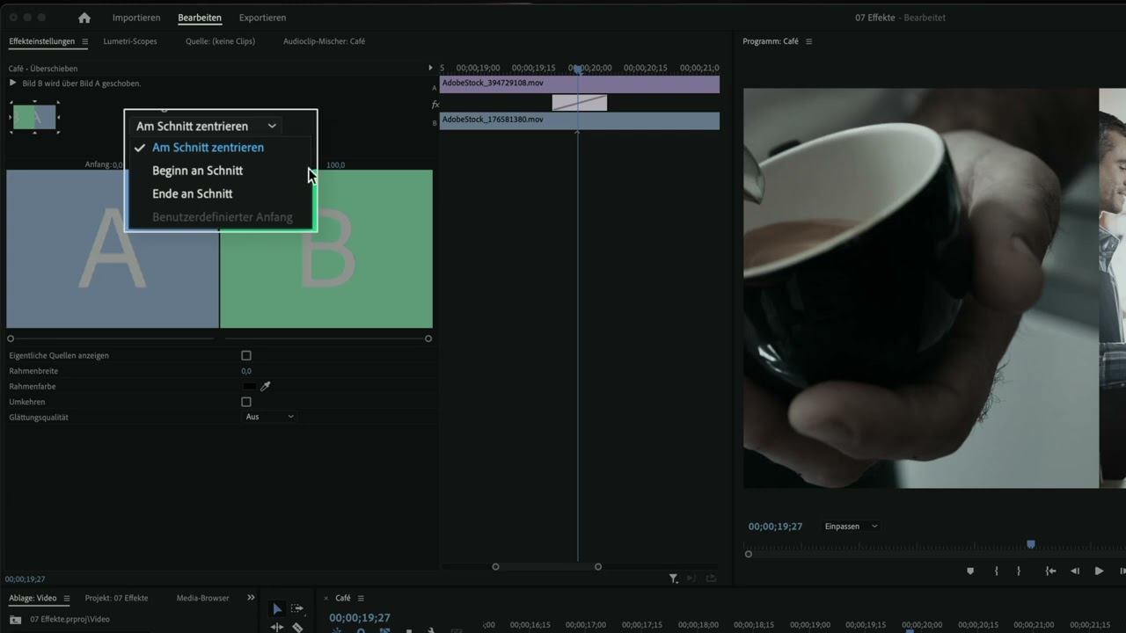The image size is (1126, 633).
Task: Choose Ende an Schnitt from alignment menu
Action: click(x=192, y=193)
